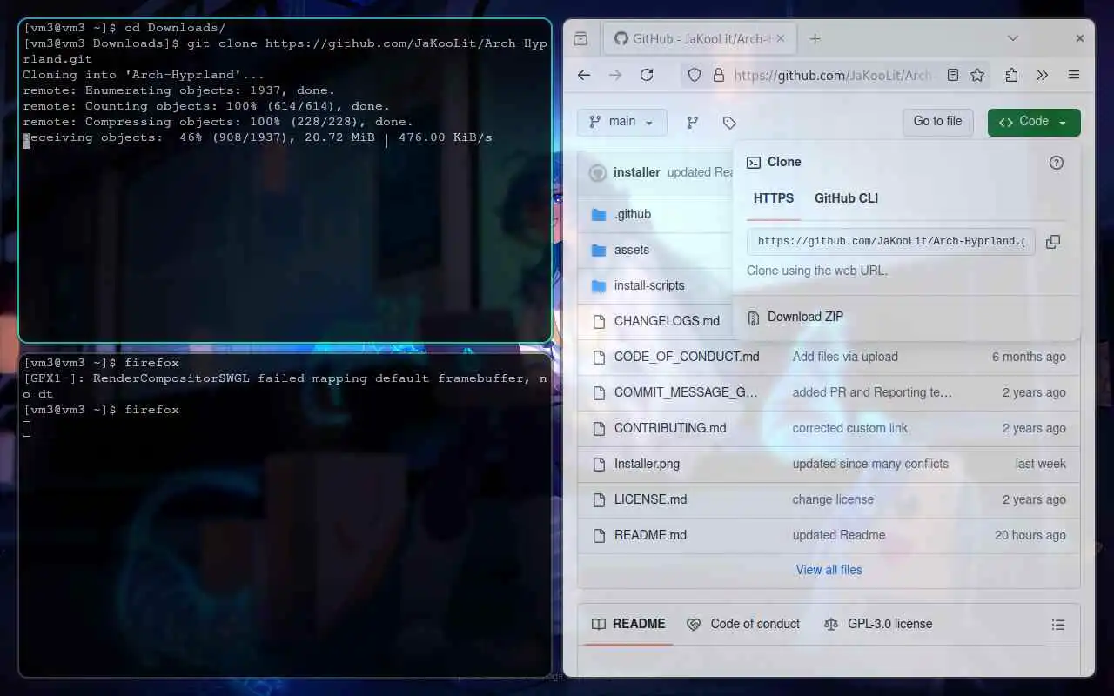Click the Go to file button

coord(937,122)
